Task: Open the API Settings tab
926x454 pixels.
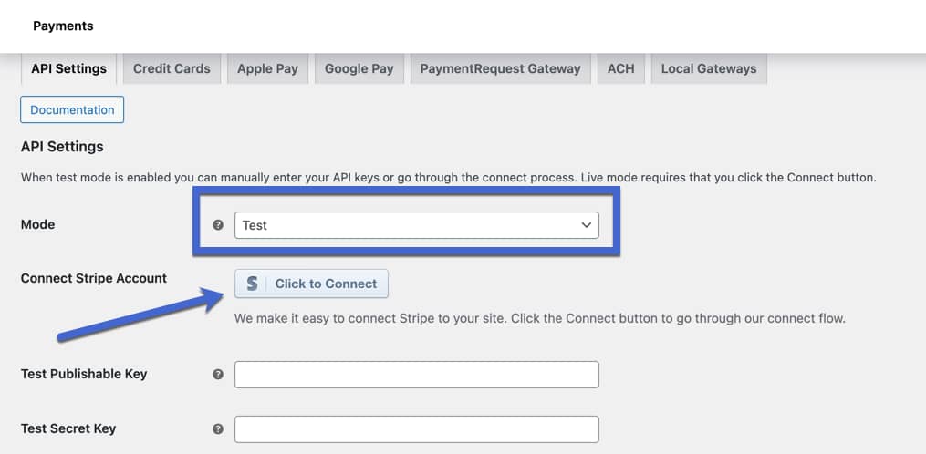Action: pyautogui.click(x=69, y=68)
